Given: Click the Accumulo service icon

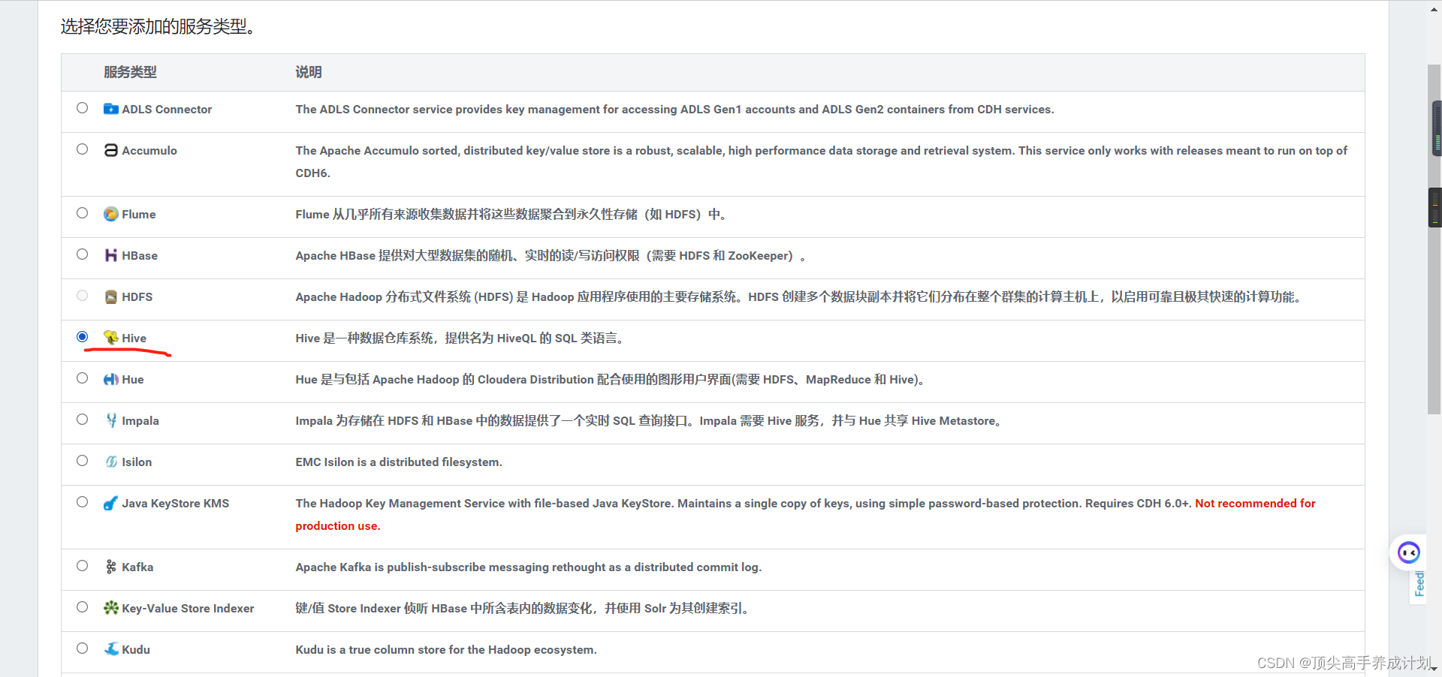Looking at the screenshot, I should pyautogui.click(x=110, y=150).
